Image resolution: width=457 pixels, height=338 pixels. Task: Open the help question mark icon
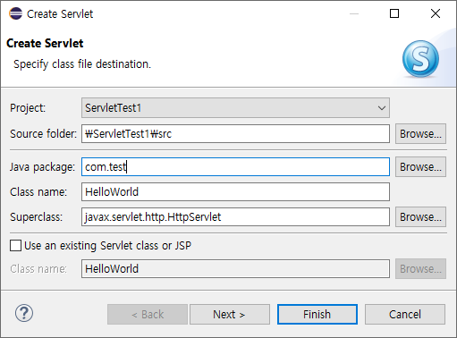(x=24, y=313)
